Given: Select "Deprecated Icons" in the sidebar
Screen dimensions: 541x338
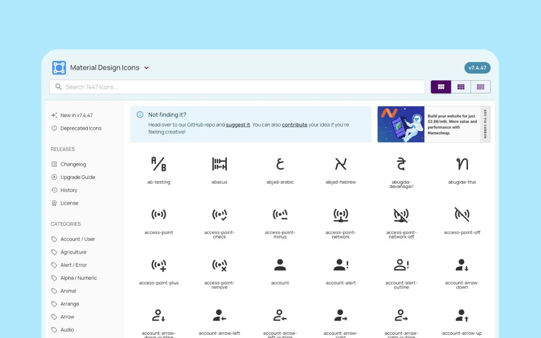Looking at the screenshot, I should (x=81, y=128).
